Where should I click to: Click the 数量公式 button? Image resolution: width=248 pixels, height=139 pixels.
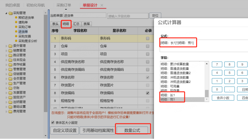pyautogui.click(x=132, y=130)
